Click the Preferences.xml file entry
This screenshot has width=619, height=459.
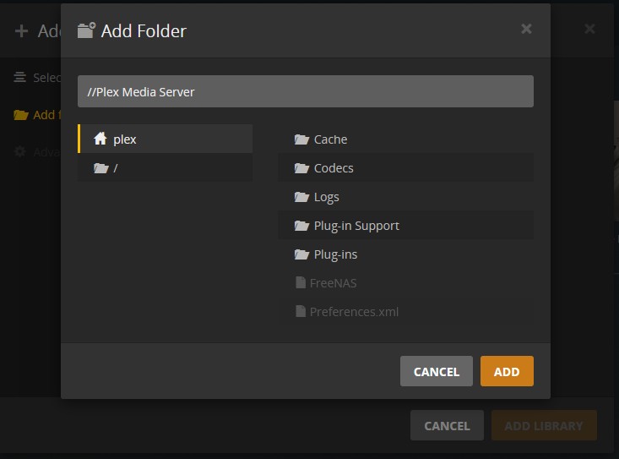[x=406, y=312]
